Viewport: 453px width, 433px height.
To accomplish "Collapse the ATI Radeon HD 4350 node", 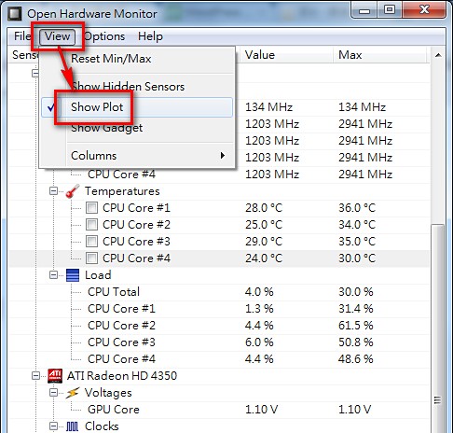I will [x=35, y=376].
